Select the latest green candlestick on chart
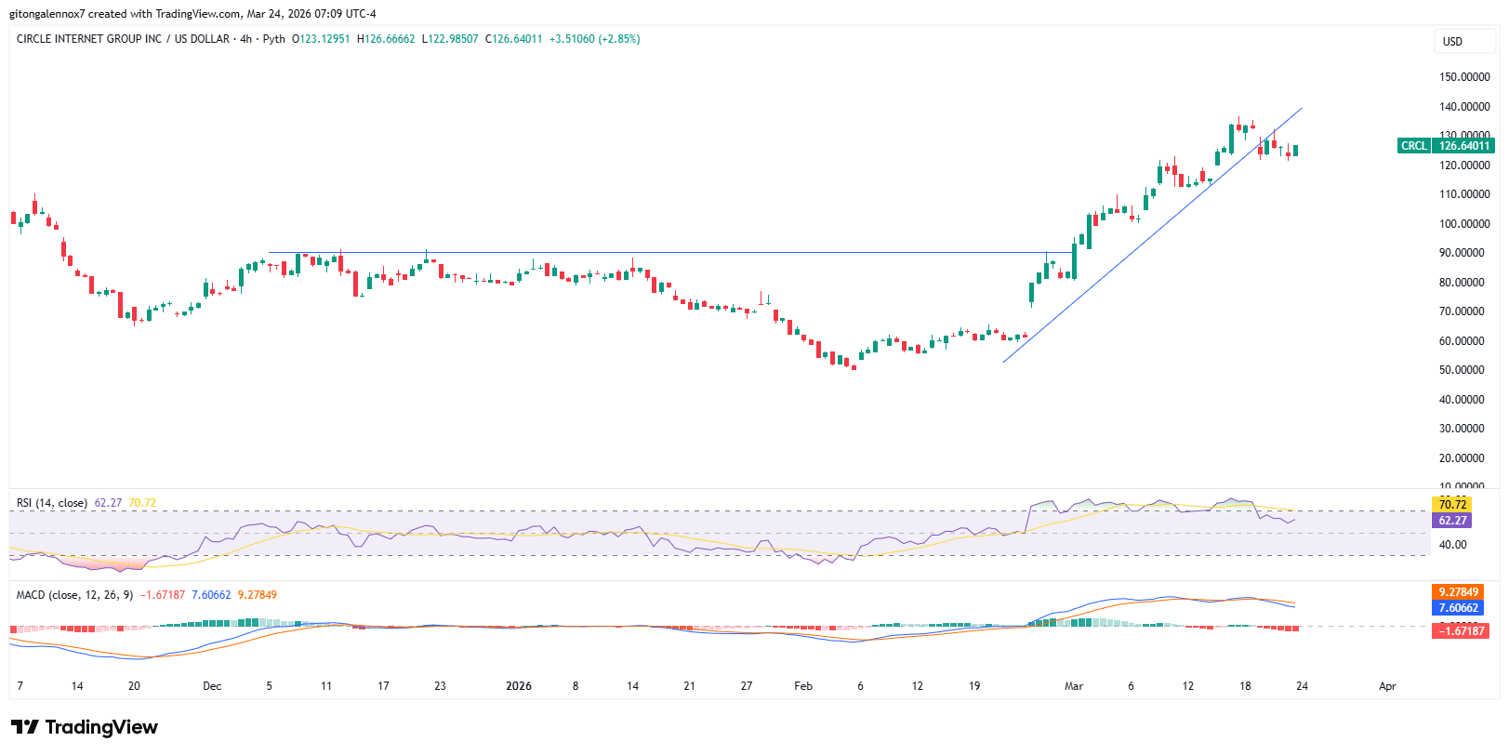Image resolution: width=1509 pixels, height=755 pixels. coord(1295,150)
